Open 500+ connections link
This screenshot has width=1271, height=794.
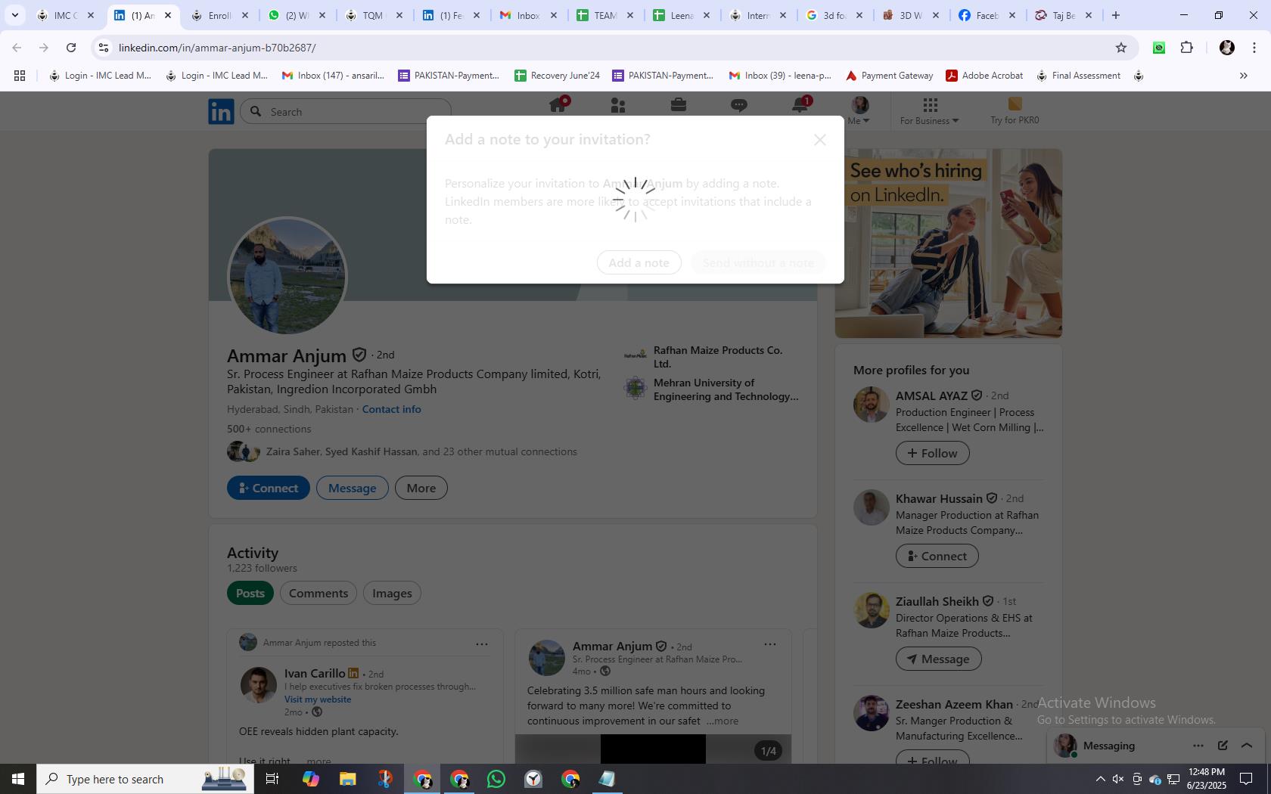coord(269,429)
